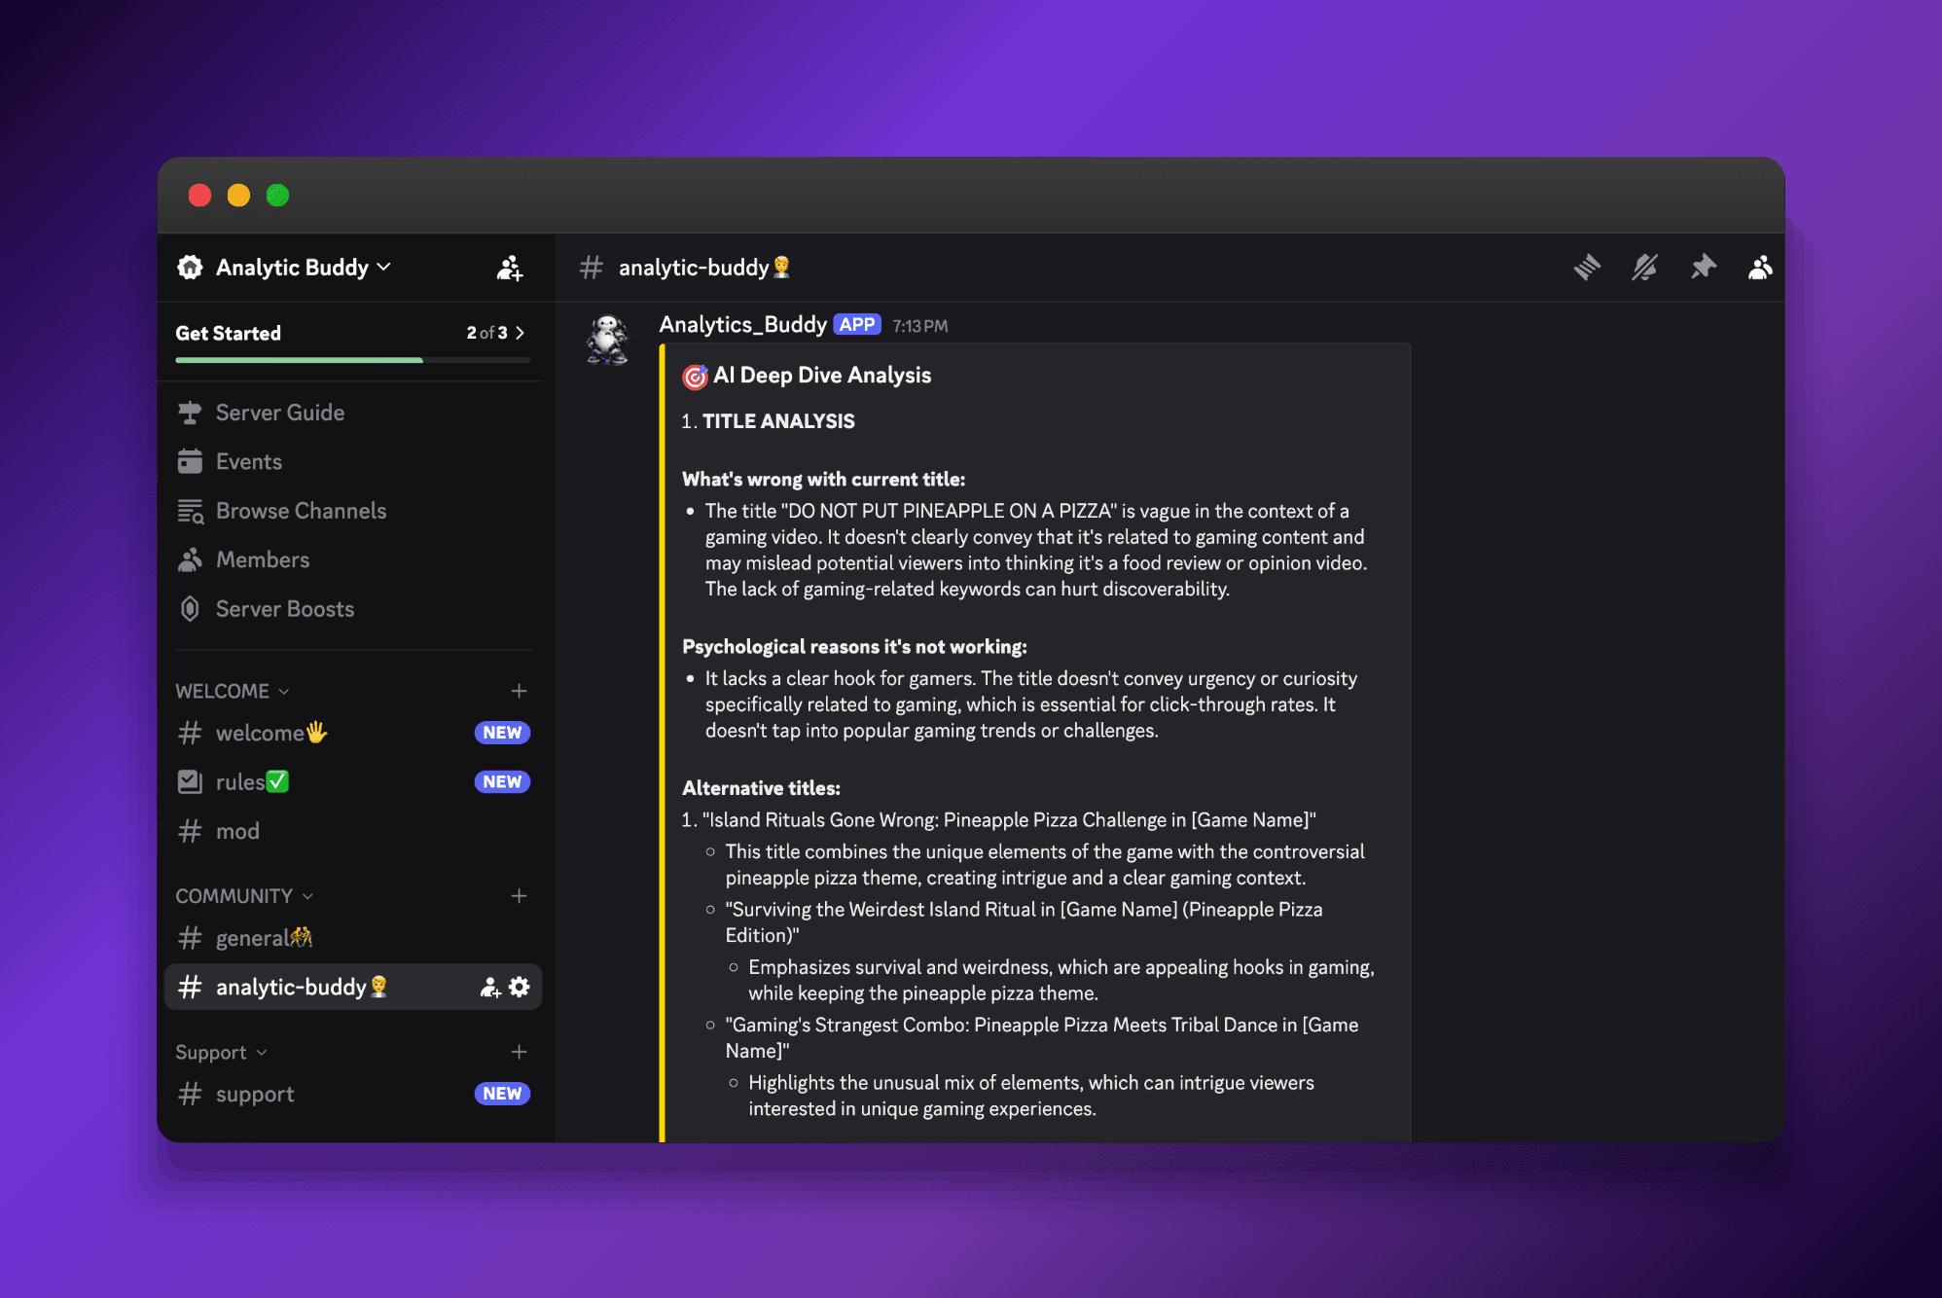Open pinned messages for analytic-buddy
The height and width of the screenshot is (1298, 1942).
(1703, 268)
